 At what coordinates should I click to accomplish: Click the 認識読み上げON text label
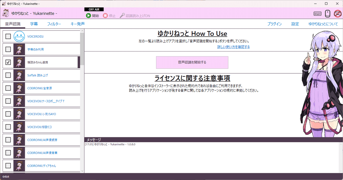138,16
